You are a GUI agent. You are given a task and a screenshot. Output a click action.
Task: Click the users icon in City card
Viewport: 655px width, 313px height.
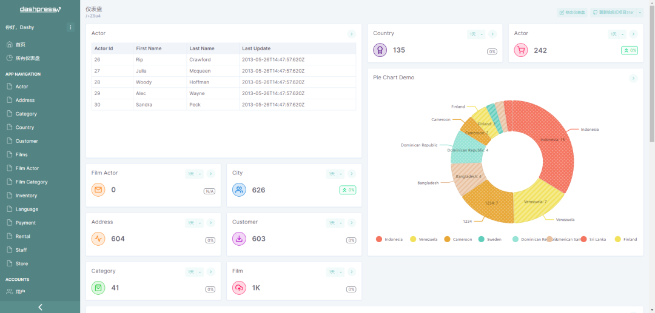tap(239, 189)
